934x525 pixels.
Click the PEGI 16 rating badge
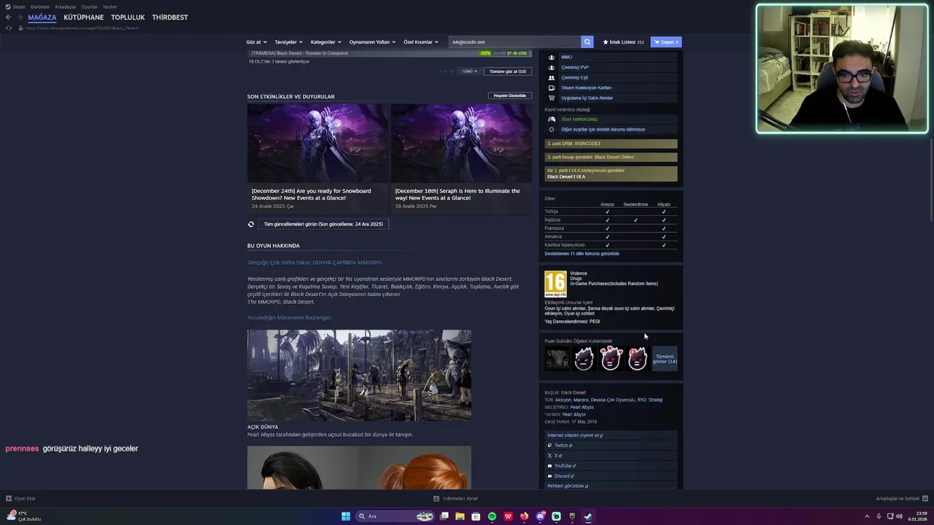[x=555, y=284]
